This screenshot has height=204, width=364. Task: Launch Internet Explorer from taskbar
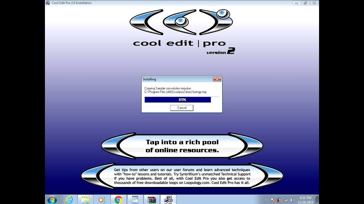[x=69, y=200]
